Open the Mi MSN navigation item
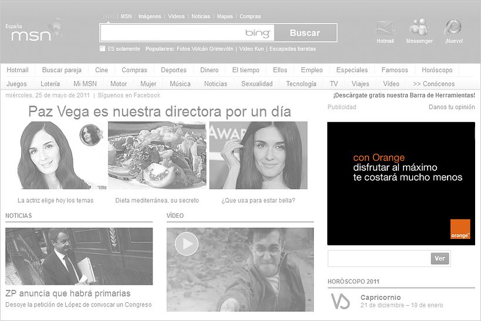The width and height of the screenshot is (481, 321). click(x=85, y=84)
